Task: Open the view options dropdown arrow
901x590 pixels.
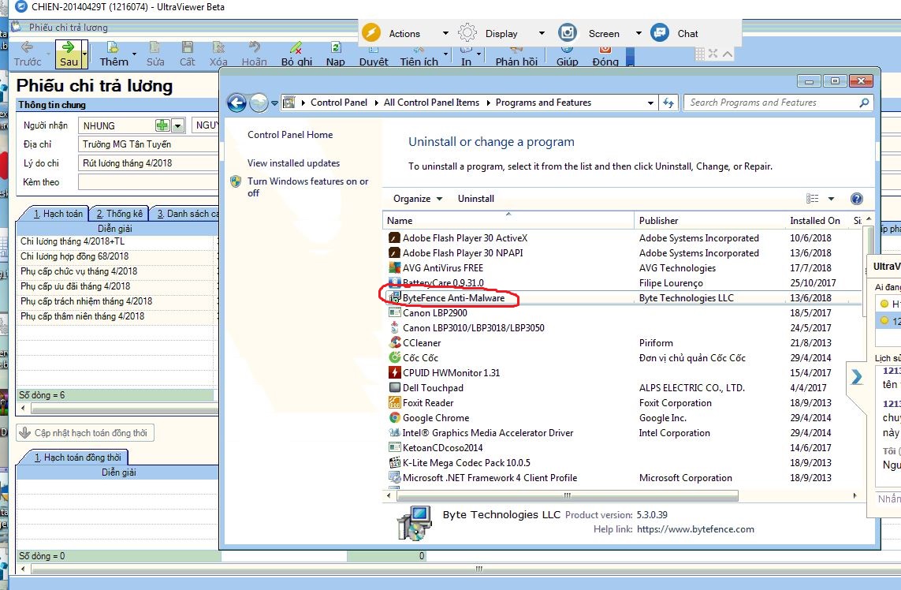Action: pos(831,199)
